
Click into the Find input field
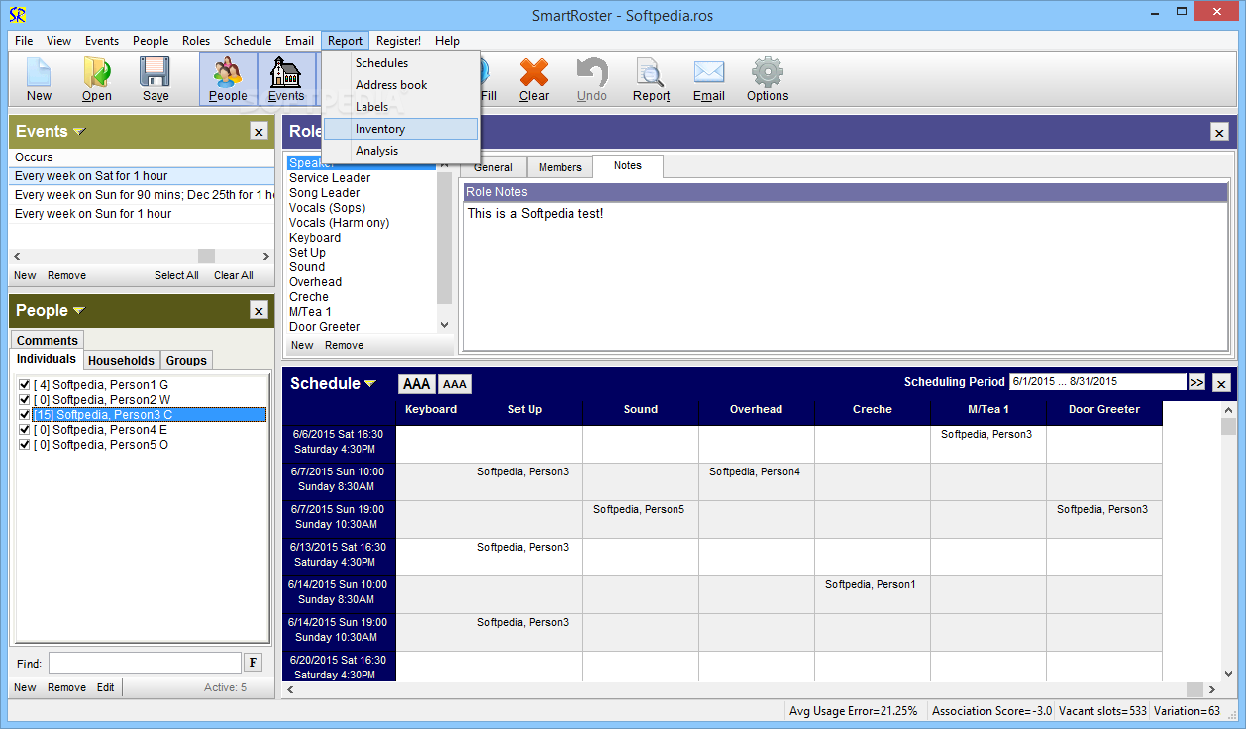tap(145, 663)
